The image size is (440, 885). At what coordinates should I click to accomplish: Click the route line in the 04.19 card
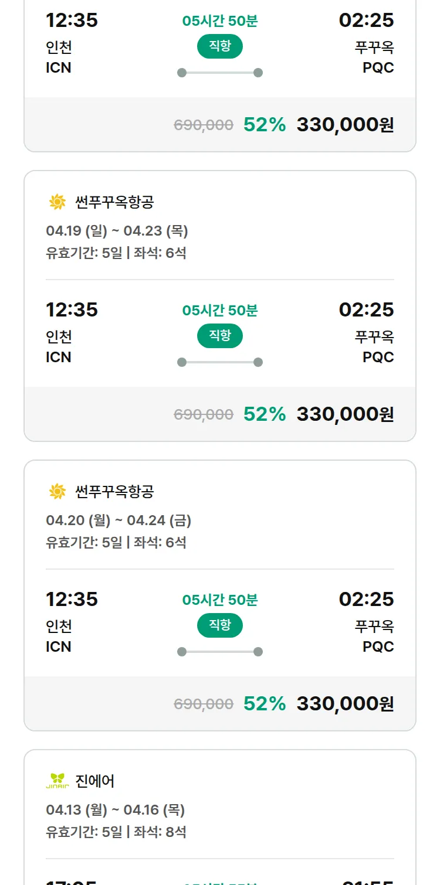point(220,362)
